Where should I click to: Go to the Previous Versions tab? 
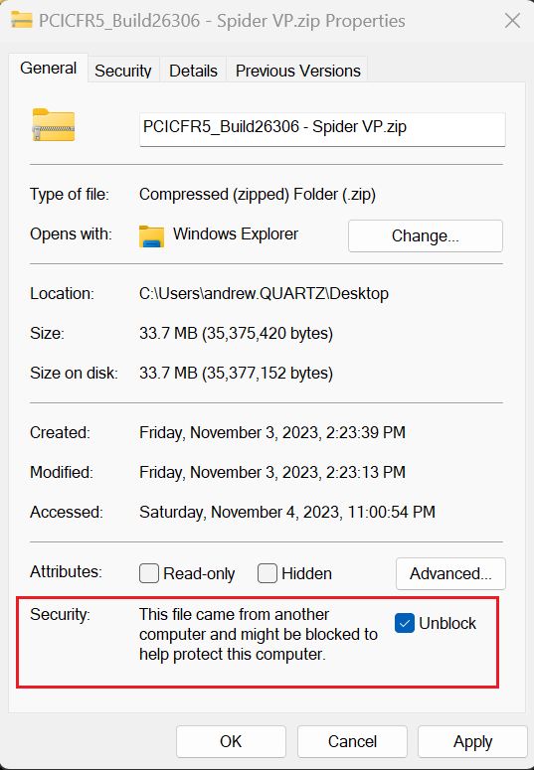click(x=298, y=71)
